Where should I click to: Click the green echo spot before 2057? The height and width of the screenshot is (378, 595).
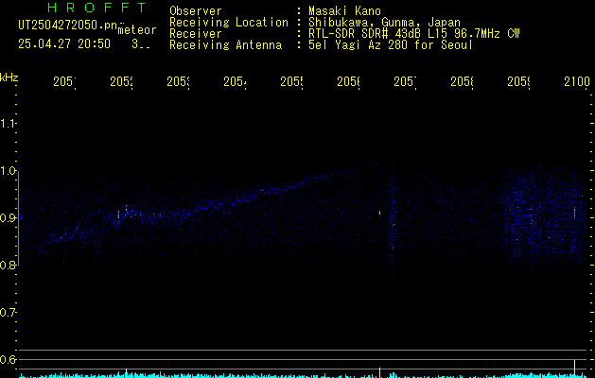tap(379, 213)
